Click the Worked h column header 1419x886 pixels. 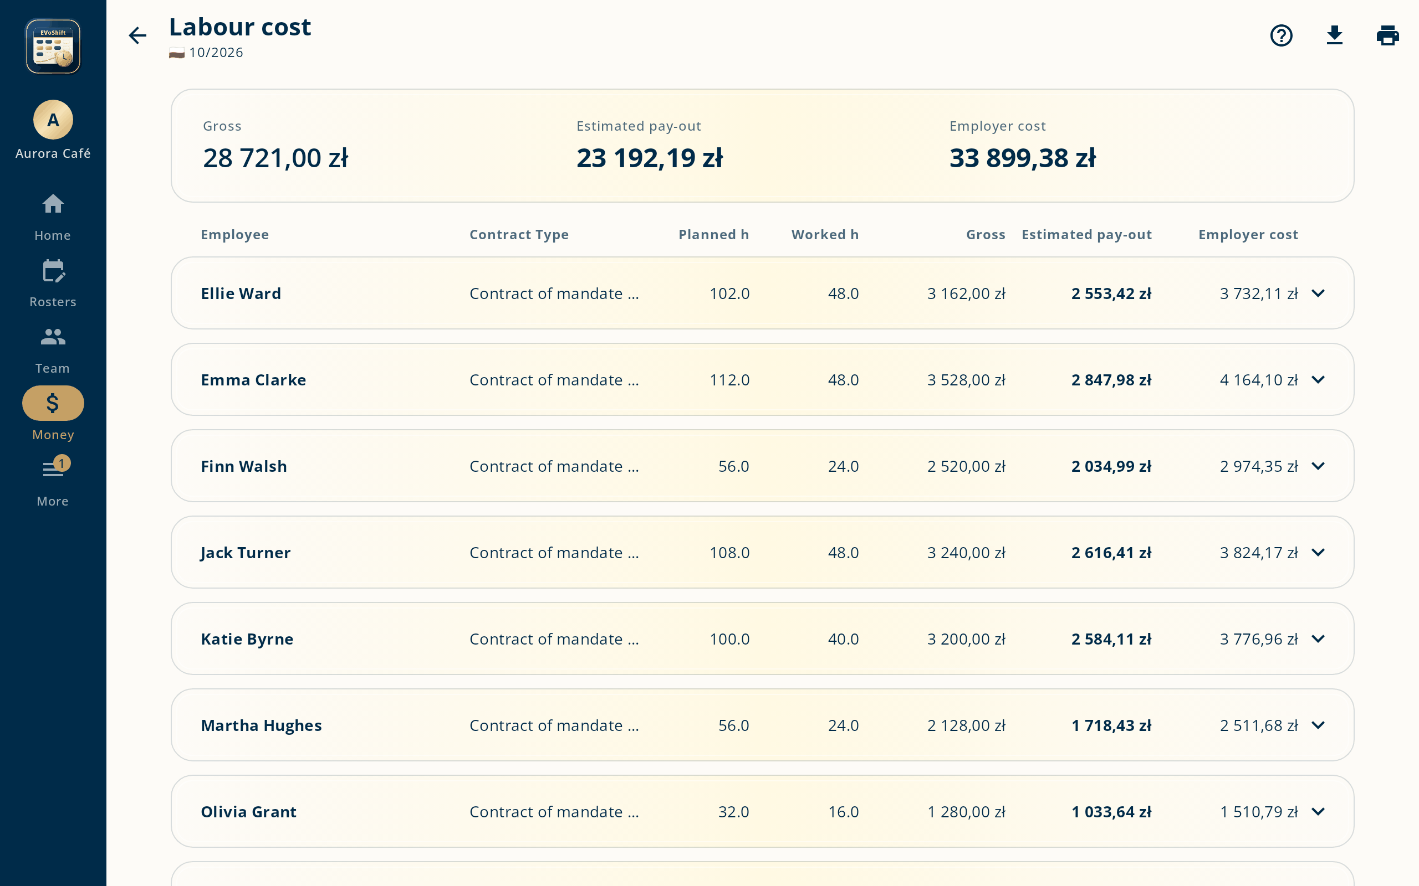[825, 234]
